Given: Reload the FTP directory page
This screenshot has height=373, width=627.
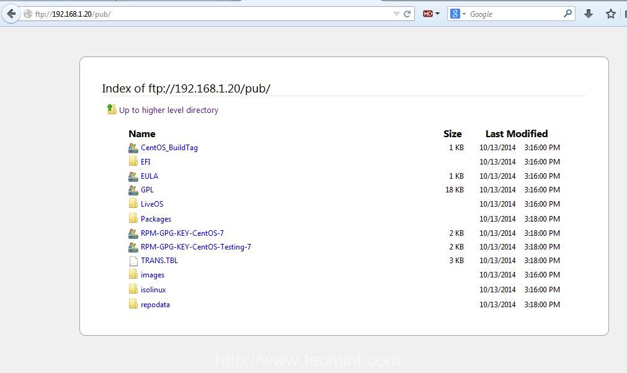Looking at the screenshot, I should point(409,13).
